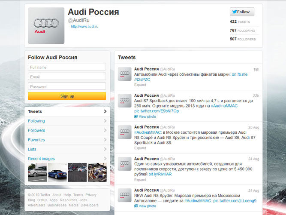Open blue Audi R8 recent image
This screenshot has height=215, width=286.
(57, 172)
